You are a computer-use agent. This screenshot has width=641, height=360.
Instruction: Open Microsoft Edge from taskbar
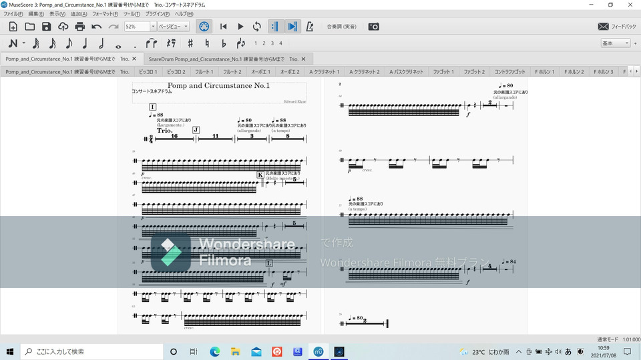pos(214,351)
